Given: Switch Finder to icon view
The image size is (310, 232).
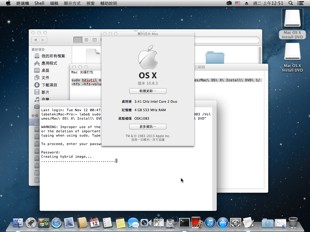Looking at the screenshot, I should click(78, 40).
